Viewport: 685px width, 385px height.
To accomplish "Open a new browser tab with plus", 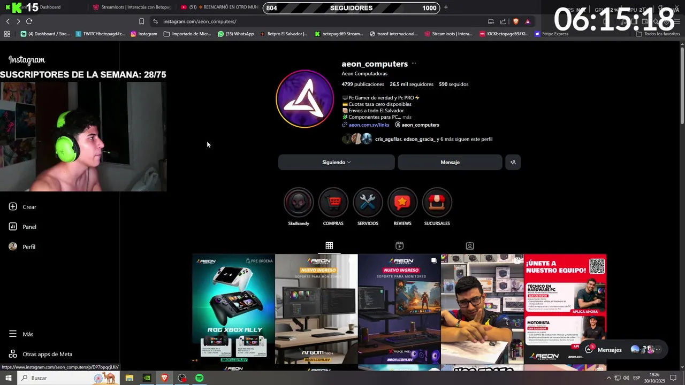I will tap(446, 7).
